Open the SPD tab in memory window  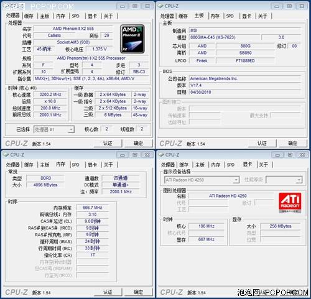[x=75, y=165]
